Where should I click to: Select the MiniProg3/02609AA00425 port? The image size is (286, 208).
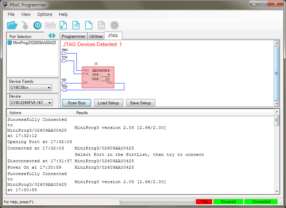32,43
